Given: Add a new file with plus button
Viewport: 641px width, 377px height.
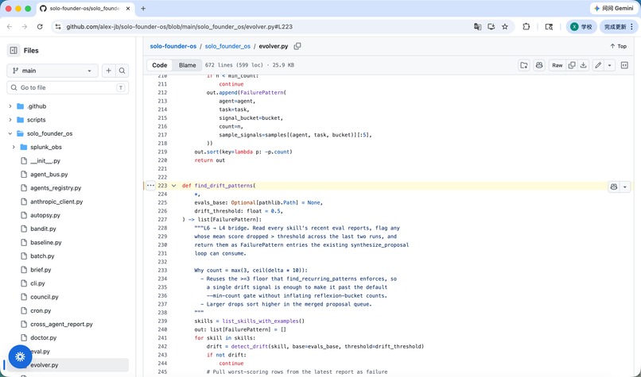Looking at the screenshot, I should tap(108, 71).
